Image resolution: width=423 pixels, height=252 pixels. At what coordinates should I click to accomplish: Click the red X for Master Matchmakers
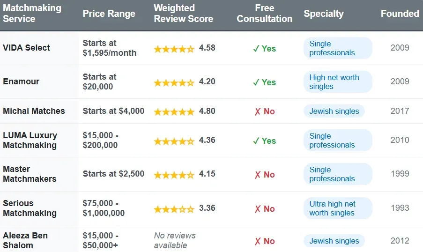[257, 175]
